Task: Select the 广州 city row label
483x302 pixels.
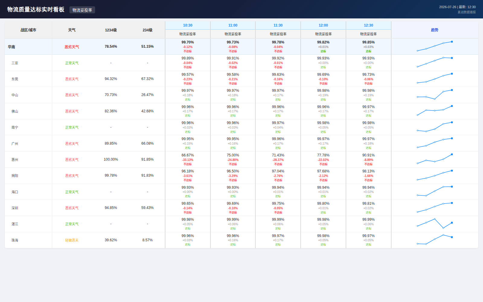Action: (15, 144)
